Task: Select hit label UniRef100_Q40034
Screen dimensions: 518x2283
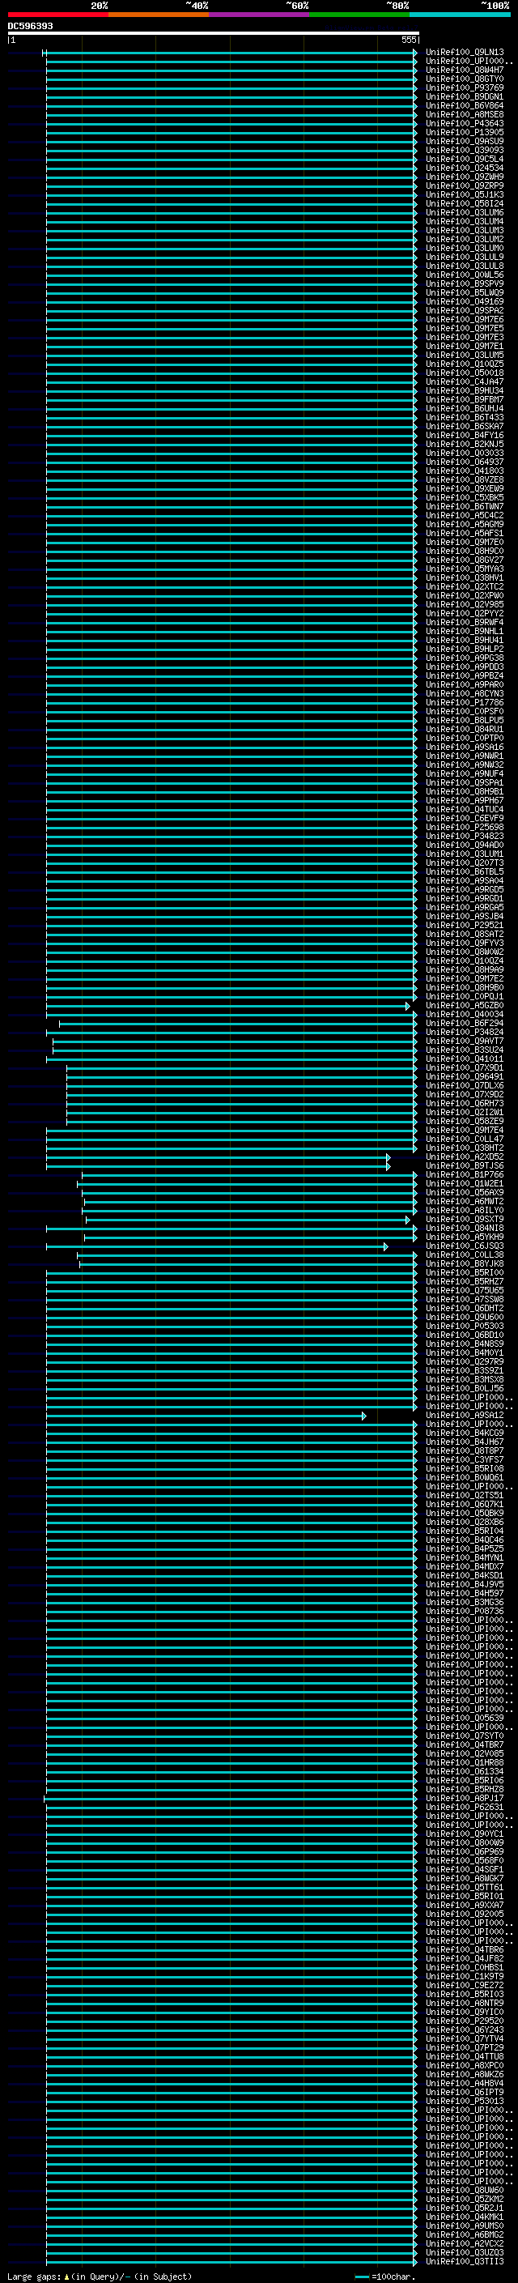Action: 464,1014
